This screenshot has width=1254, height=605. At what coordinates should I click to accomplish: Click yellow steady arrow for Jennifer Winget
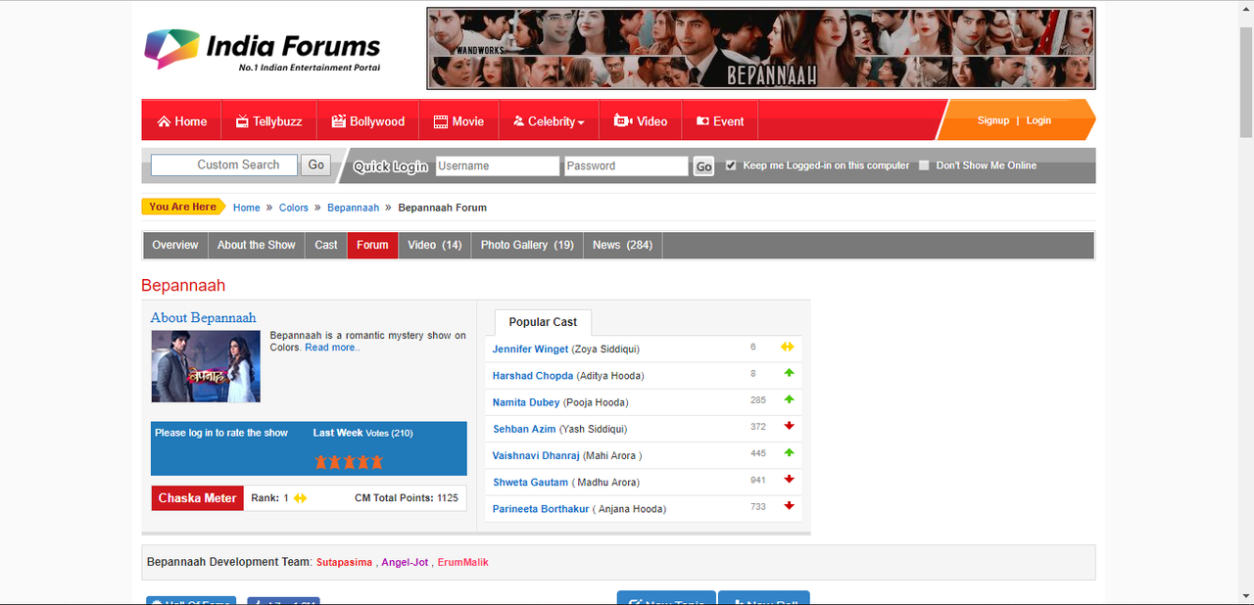coord(787,347)
